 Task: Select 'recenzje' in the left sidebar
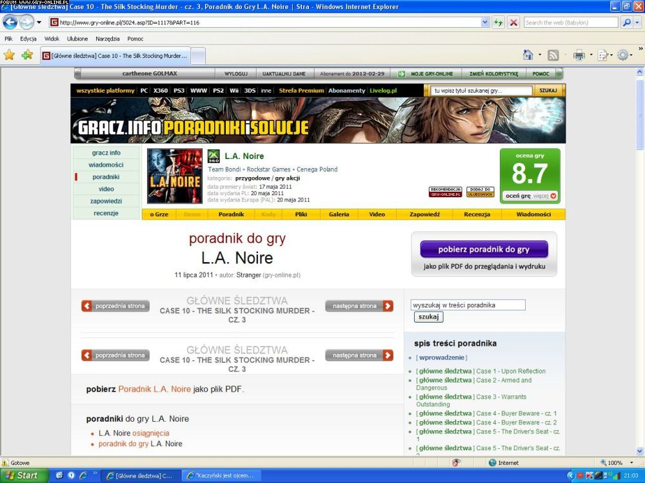106,213
